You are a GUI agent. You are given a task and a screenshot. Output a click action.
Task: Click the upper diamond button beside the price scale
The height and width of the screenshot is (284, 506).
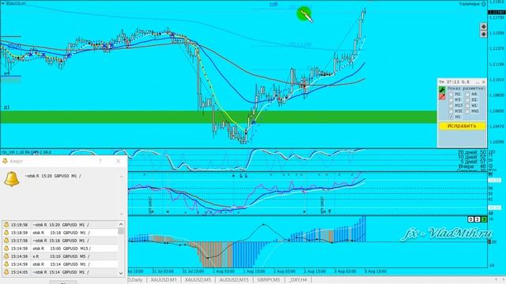point(483,26)
